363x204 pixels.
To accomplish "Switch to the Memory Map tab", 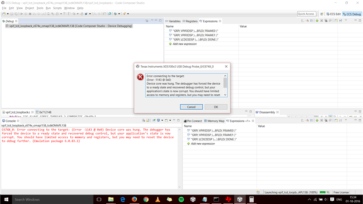I will coord(214,121).
